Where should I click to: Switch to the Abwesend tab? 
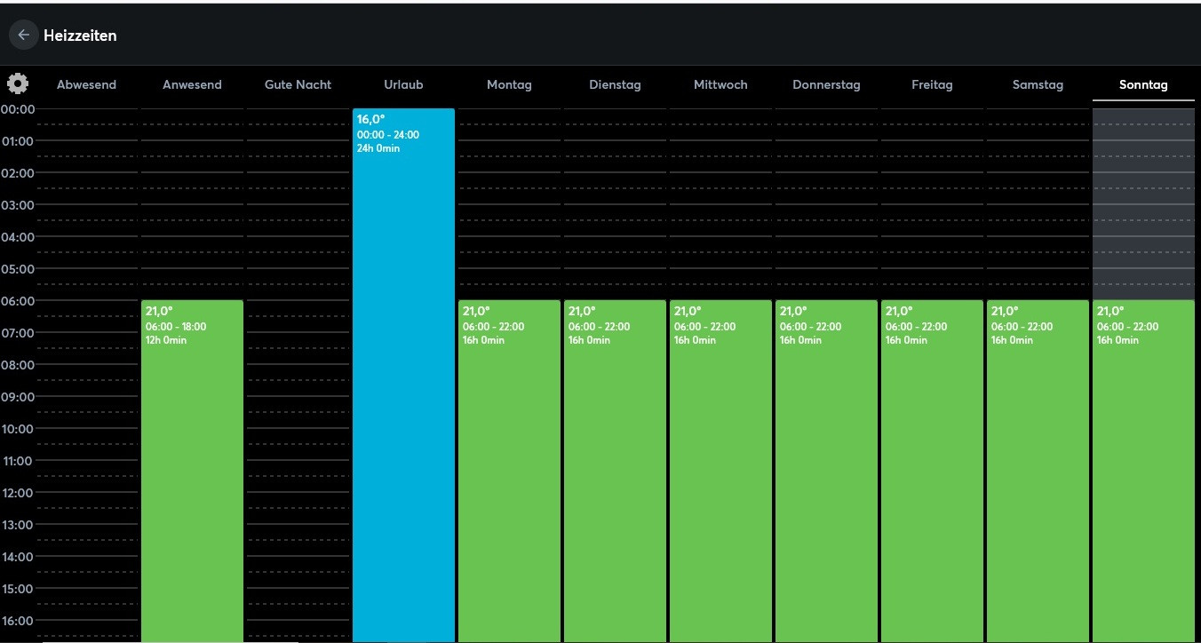86,85
